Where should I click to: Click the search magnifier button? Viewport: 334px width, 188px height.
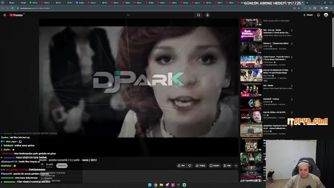[x=199, y=15]
